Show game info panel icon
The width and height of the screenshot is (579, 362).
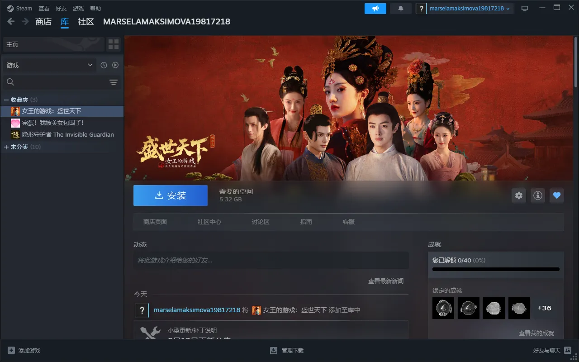tap(538, 195)
